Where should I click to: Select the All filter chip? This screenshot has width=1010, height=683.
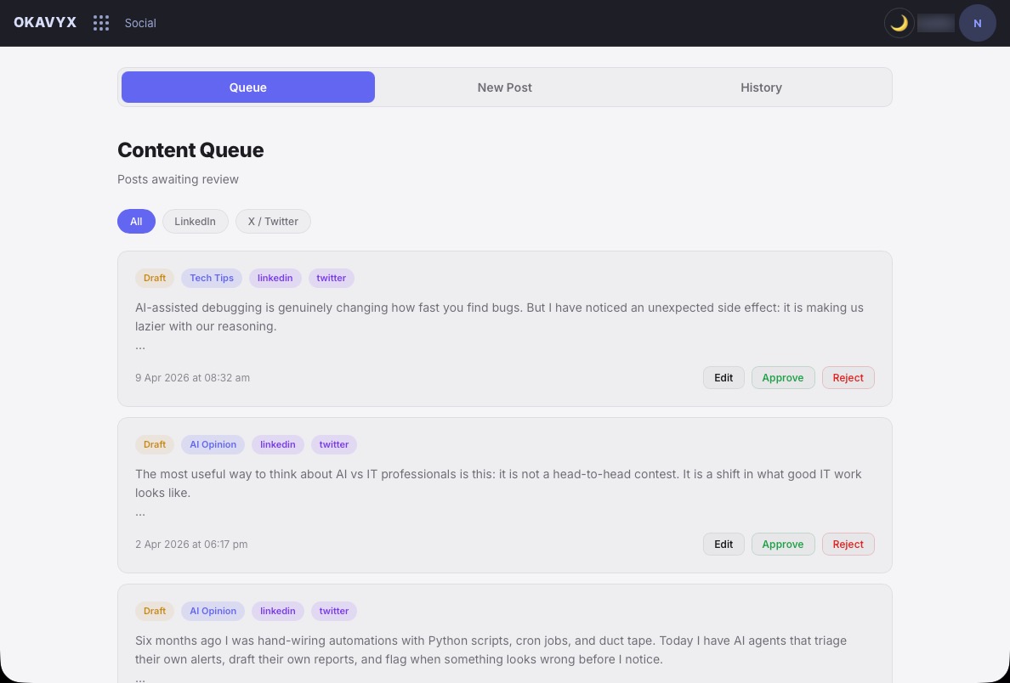pos(136,222)
